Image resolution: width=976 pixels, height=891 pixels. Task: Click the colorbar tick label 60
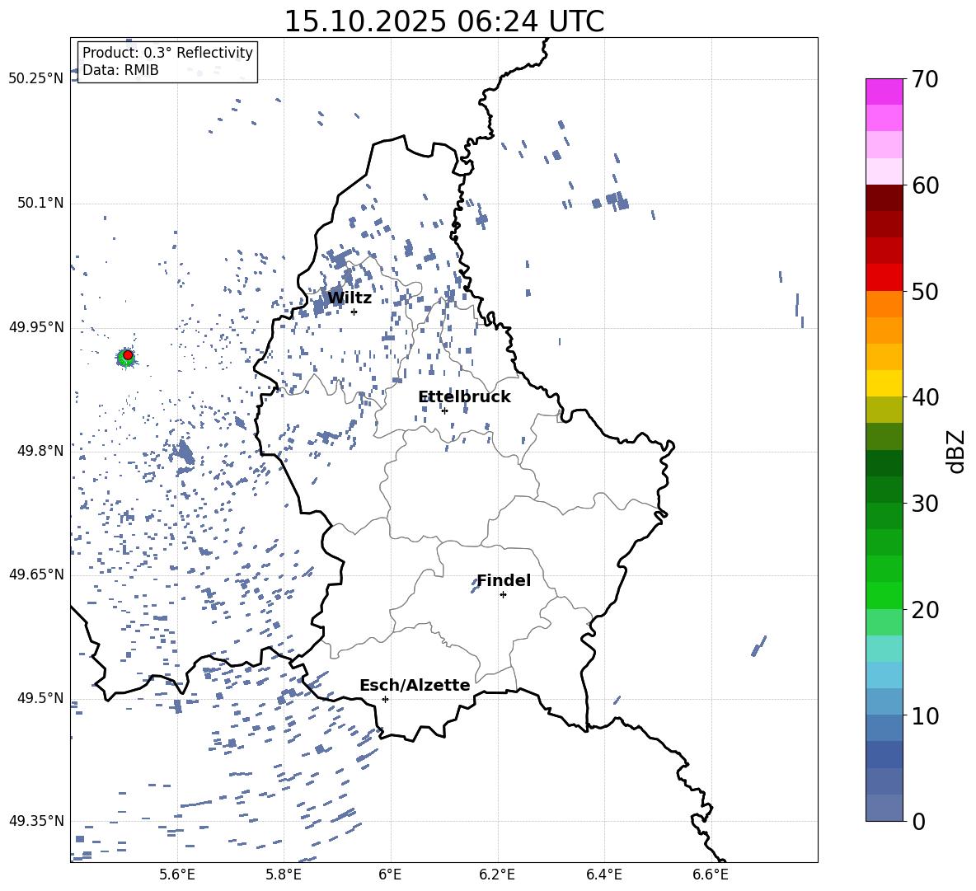click(925, 185)
